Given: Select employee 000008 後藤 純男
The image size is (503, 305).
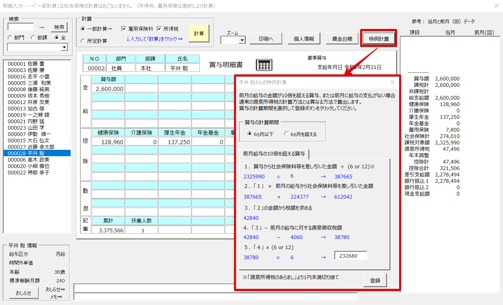Looking at the screenshot, I should (37, 90).
